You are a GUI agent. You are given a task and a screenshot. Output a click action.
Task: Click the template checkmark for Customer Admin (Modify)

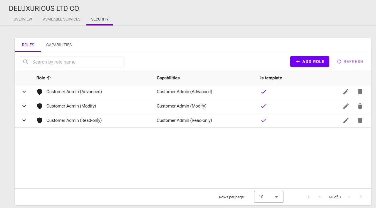tap(263, 106)
